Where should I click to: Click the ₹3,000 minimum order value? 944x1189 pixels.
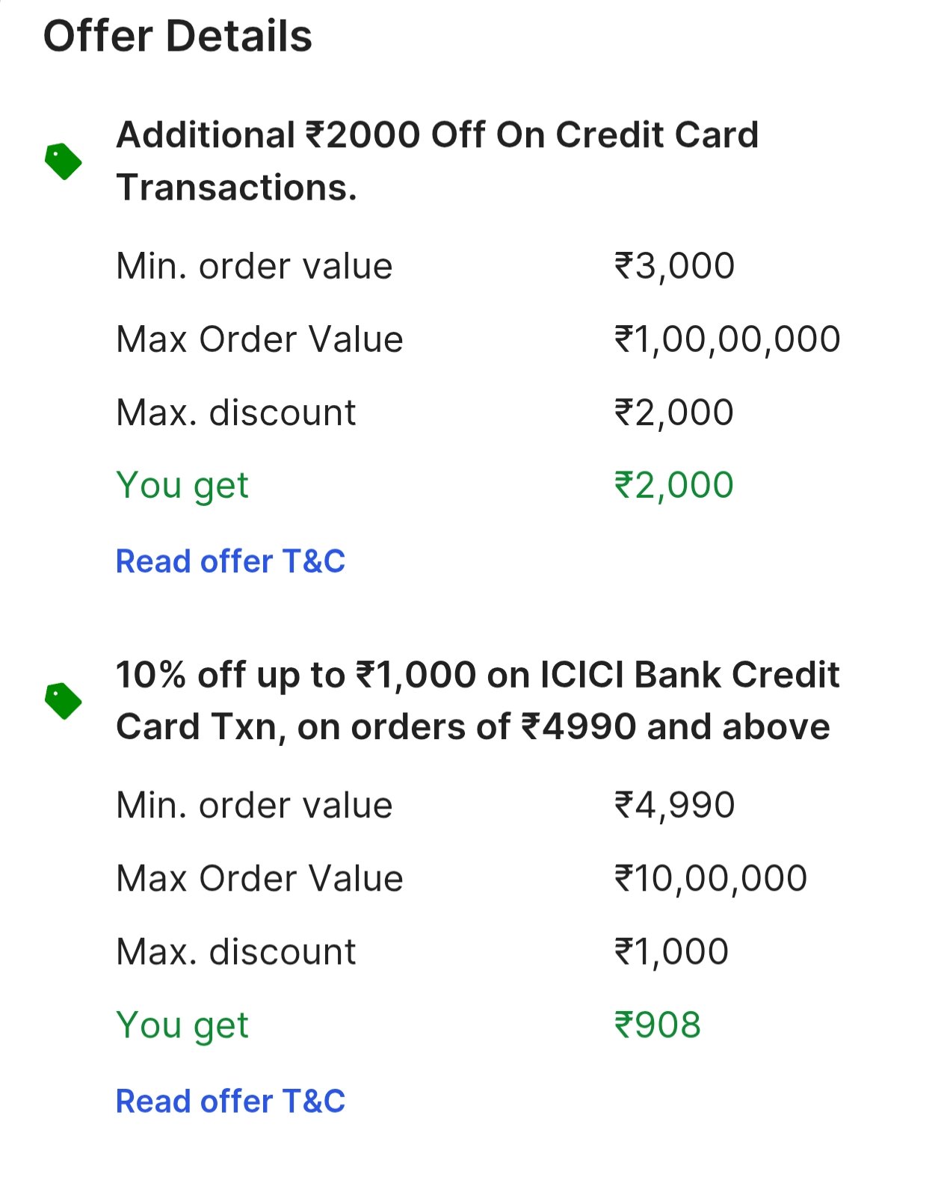tap(674, 266)
